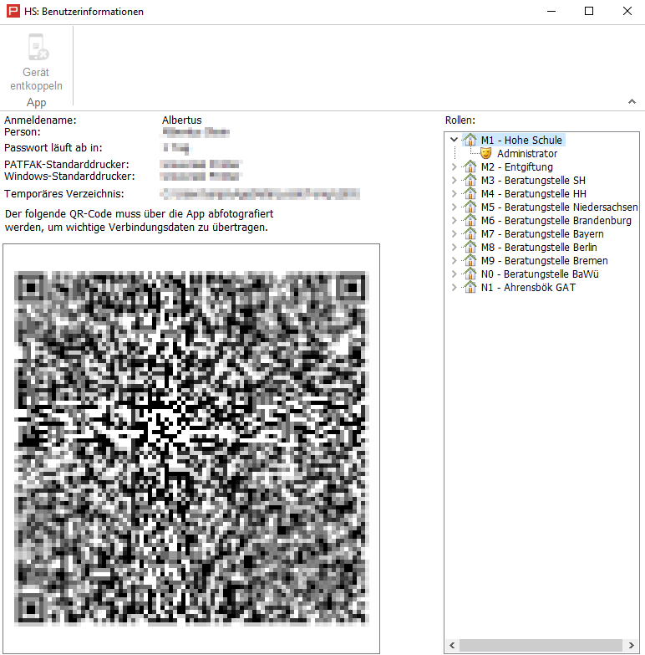The width and height of the screenshot is (645, 655).
Task: Select the M5 - Beratungsstelle Niedersachsen role
Action: tap(559, 207)
